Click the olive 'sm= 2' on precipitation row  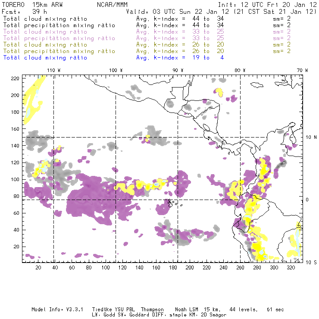point(281,51)
